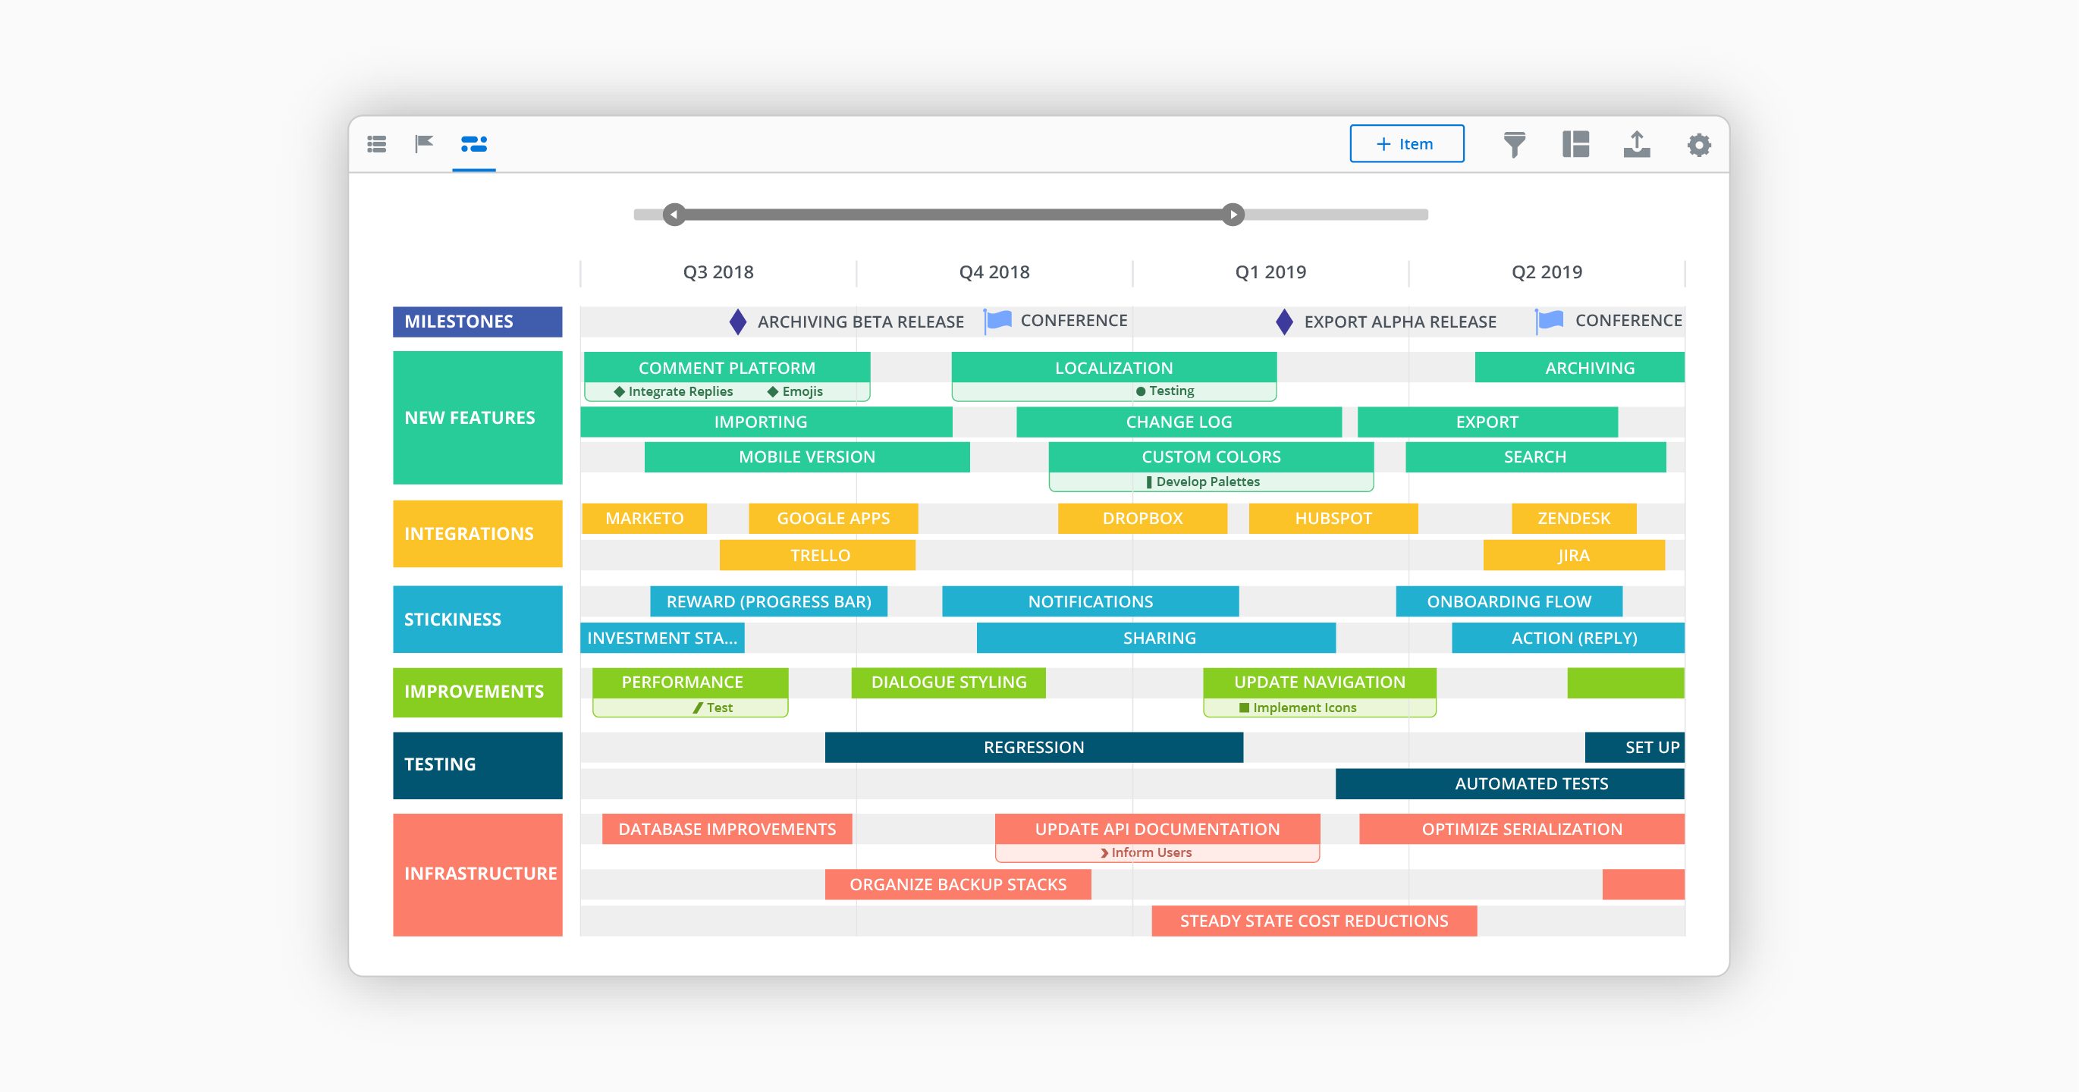Select the Export Alpha Release diamond milestone
The width and height of the screenshot is (2079, 1092).
click(x=1284, y=322)
